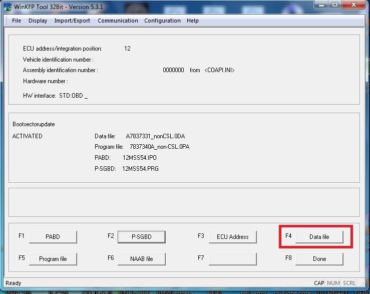
Task: Open the Display menu
Action: point(38,21)
